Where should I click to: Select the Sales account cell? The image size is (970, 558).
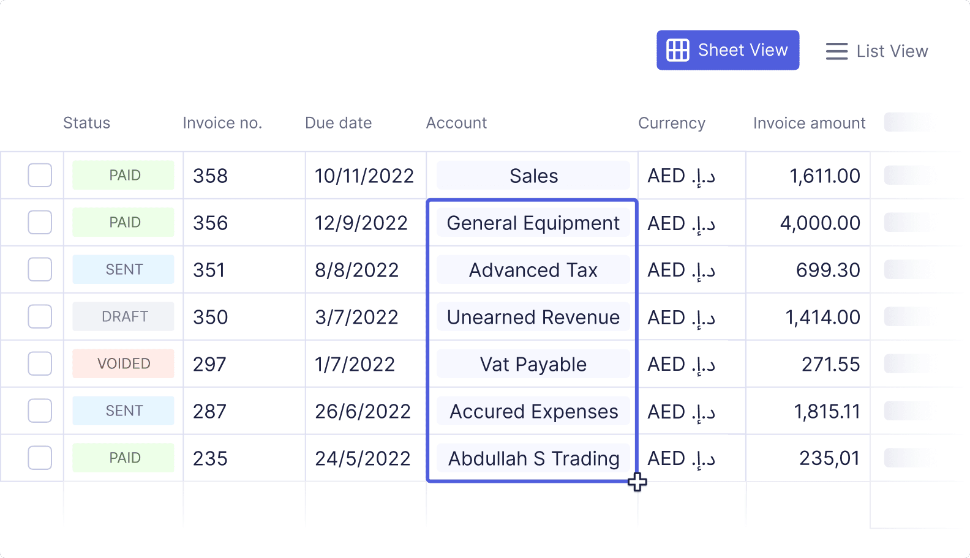click(533, 176)
